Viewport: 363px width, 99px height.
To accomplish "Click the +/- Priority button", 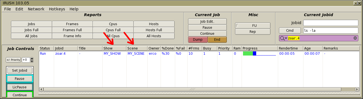I will pos(13,60).
